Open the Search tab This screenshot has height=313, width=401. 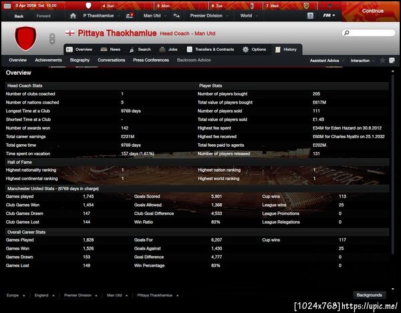coord(140,49)
